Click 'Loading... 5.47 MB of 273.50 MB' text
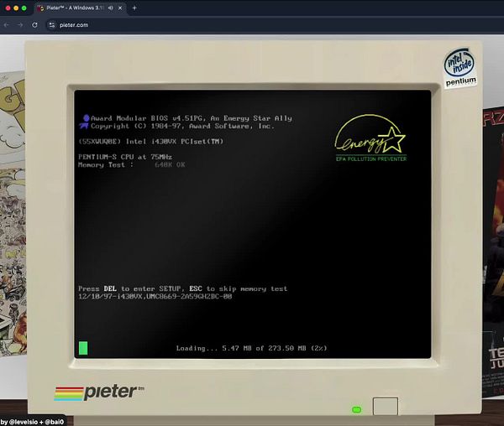 [251, 348]
